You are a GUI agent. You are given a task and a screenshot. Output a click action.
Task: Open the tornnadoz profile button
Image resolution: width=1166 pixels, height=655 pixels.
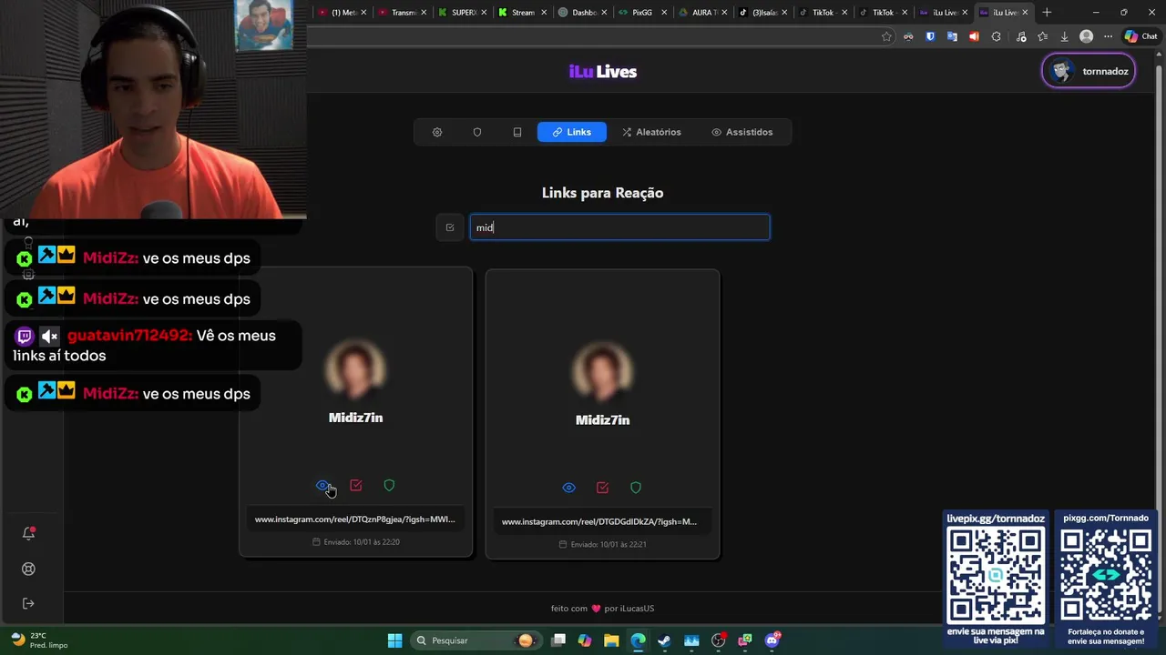coord(1089,71)
